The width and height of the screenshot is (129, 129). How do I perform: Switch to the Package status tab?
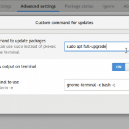click(79, 6)
